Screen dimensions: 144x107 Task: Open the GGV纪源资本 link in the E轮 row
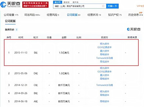point(105,47)
